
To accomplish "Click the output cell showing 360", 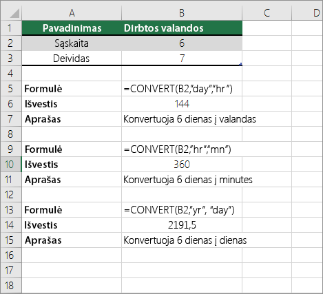I will coord(182,165).
